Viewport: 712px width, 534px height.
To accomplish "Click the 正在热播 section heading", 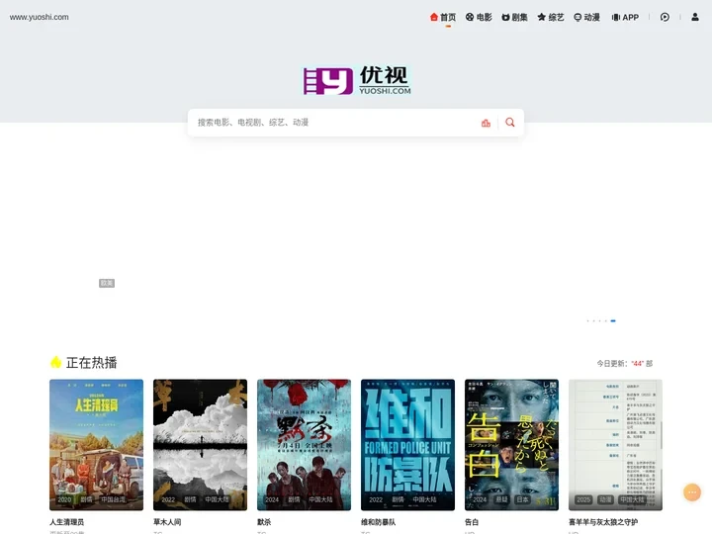I will pyautogui.click(x=91, y=362).
